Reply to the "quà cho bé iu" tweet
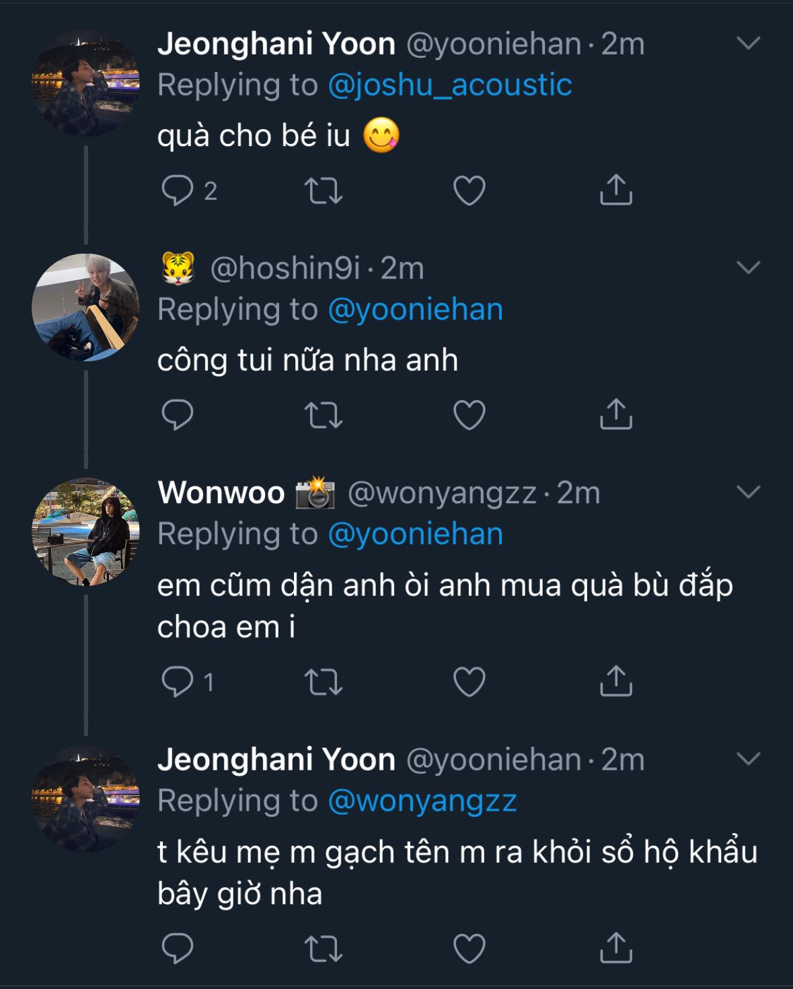The image size is (793, 989). [x=178, y=190]
